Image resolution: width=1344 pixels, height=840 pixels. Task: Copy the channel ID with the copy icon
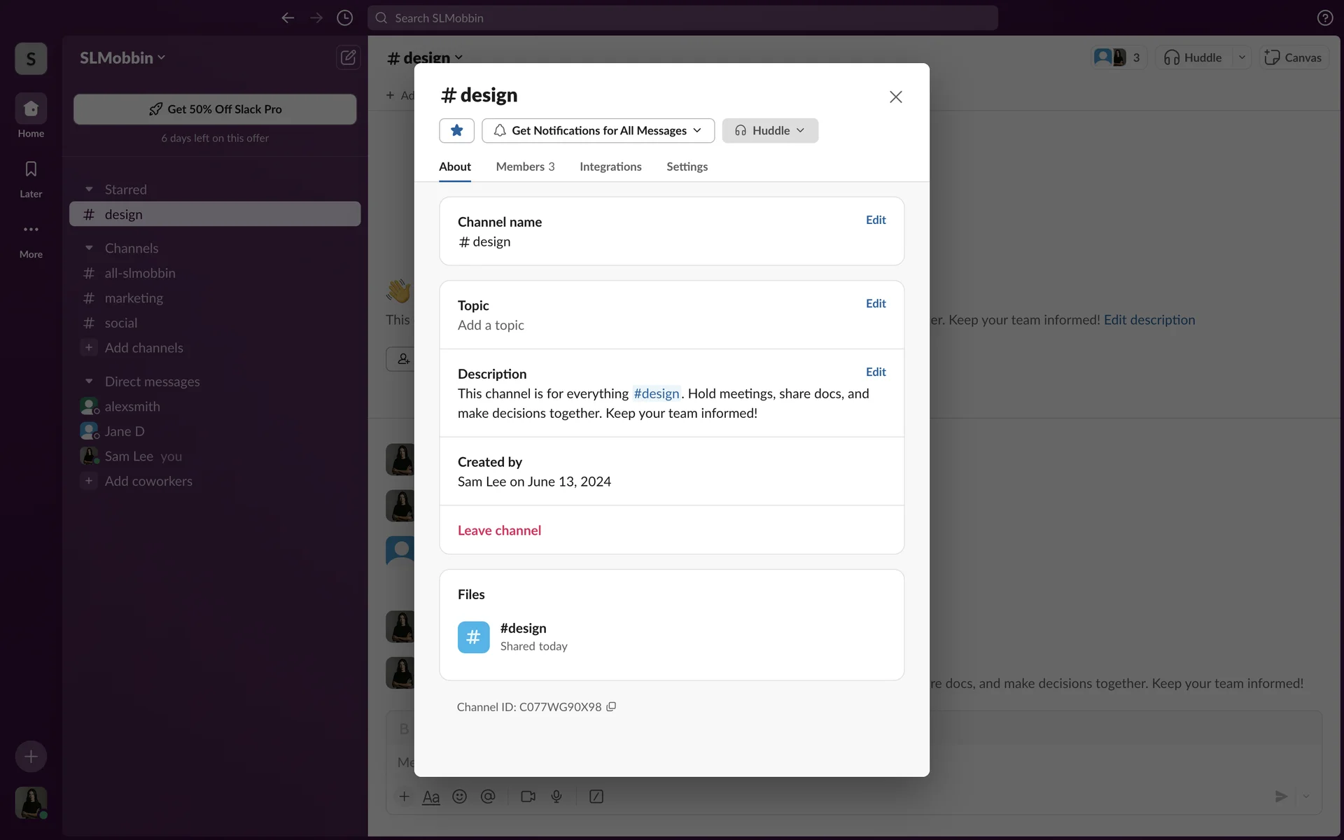(611, 706)
